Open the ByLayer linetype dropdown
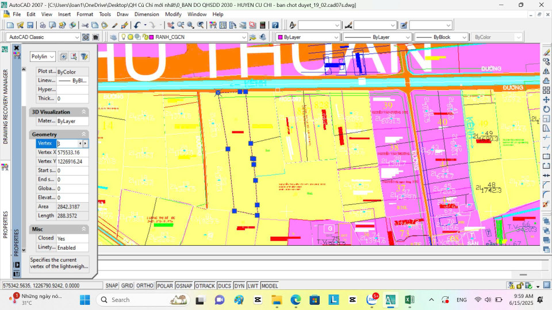 click(408, 37)
